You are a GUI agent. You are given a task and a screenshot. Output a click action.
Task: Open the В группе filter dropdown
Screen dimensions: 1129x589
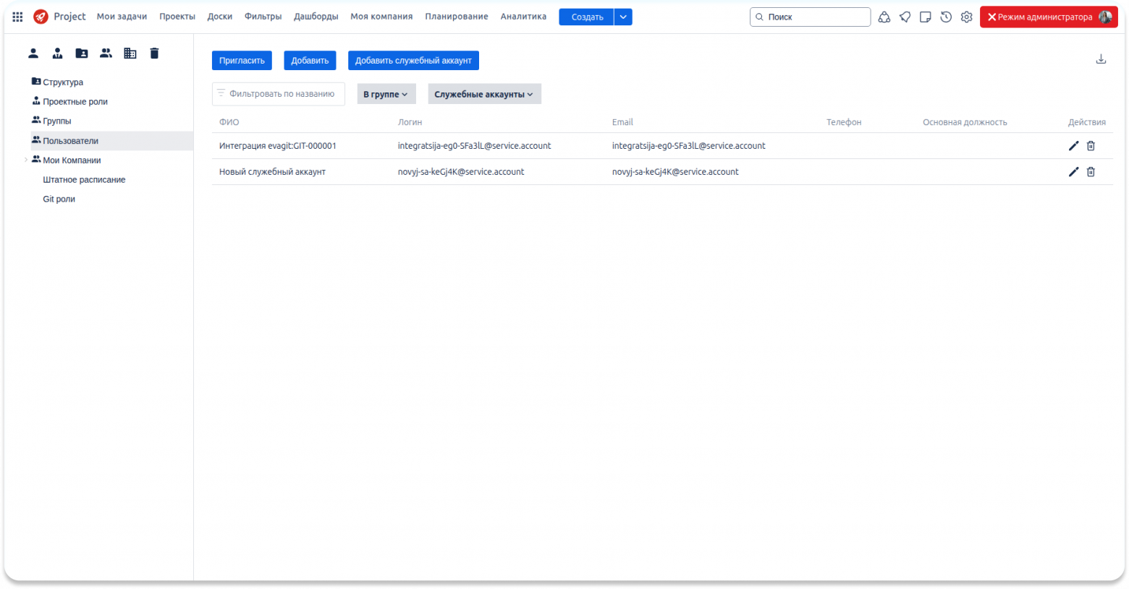386,94
